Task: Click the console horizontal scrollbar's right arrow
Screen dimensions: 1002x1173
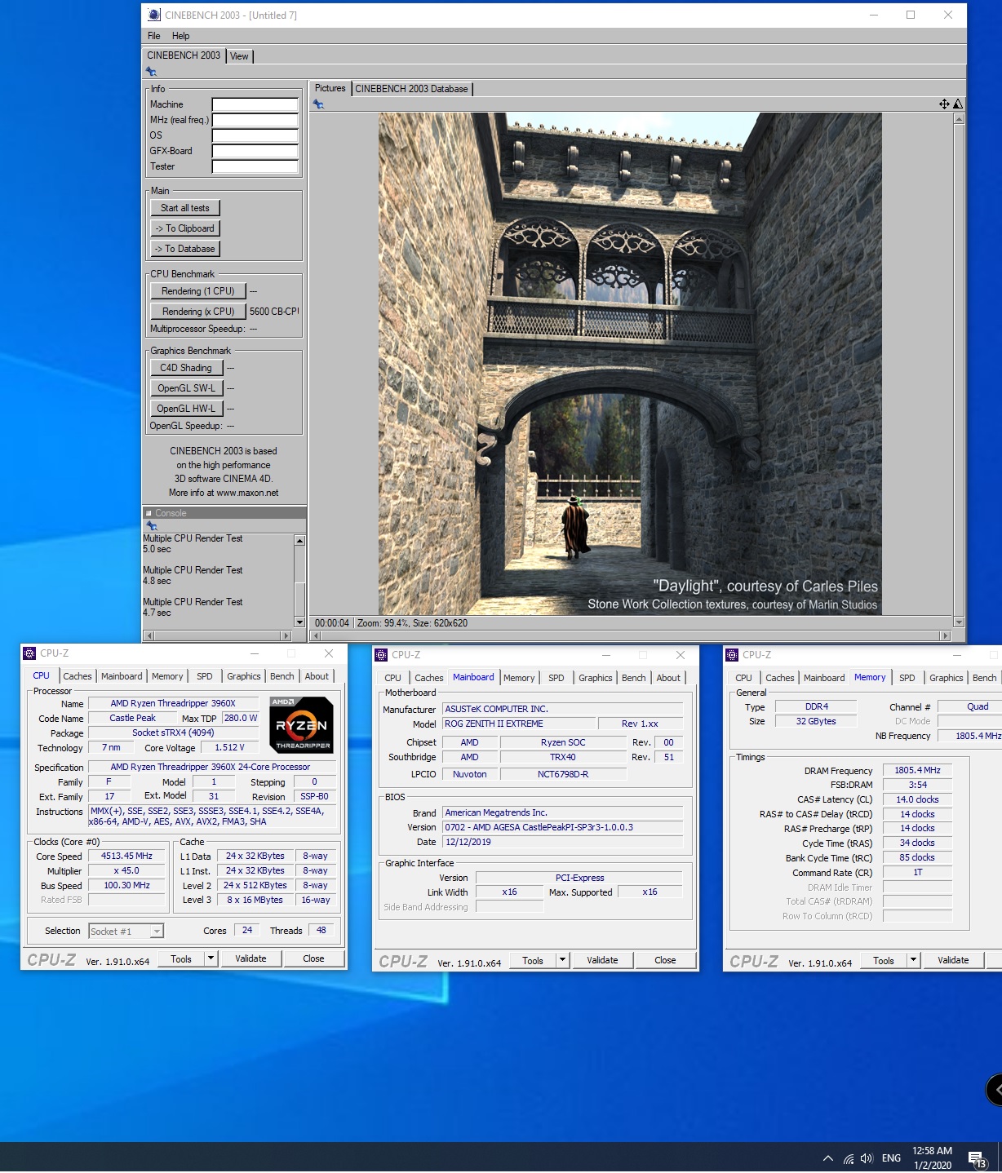Action: tap(286, 635)
